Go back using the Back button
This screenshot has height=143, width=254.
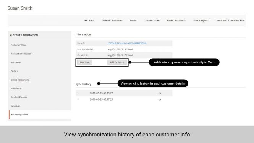click(x=90, y=20)
